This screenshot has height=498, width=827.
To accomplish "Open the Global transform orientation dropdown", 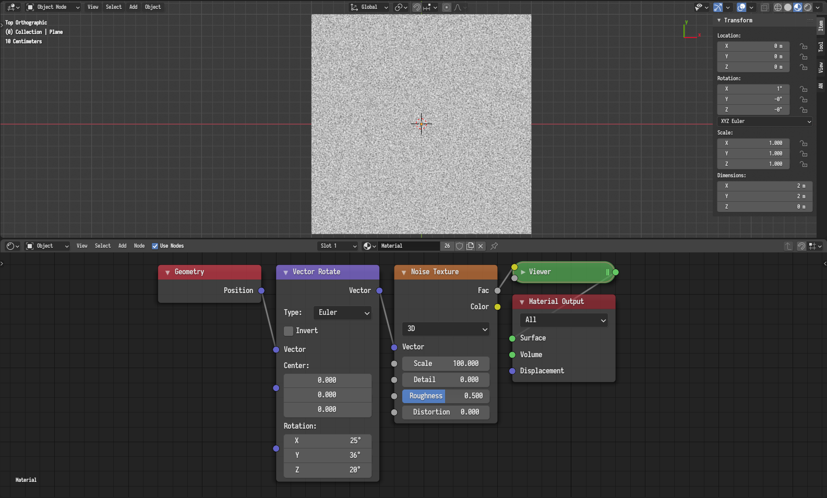I will click(369, 7).
